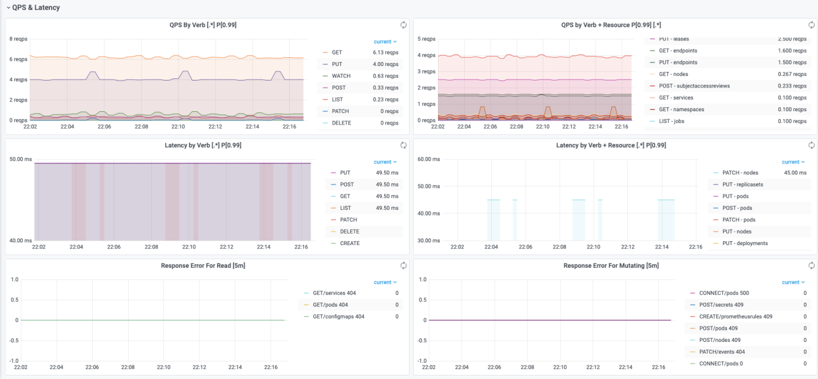
Task: Click CONNECT/pods 500 legend entry
Action: pos(724,293)
